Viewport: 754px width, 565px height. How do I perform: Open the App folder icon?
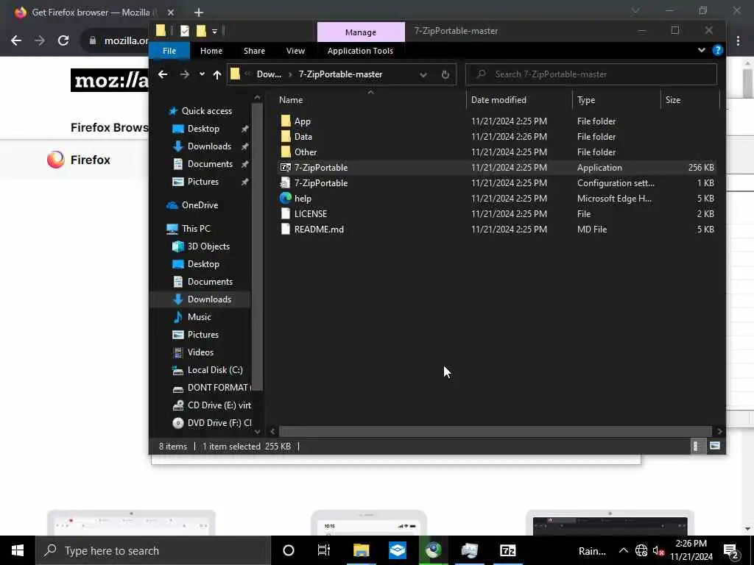coord(286,121)
